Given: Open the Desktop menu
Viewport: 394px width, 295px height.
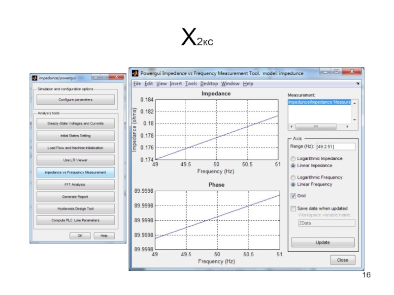Looking at the screenshot, I should click(x=209, y=84).
